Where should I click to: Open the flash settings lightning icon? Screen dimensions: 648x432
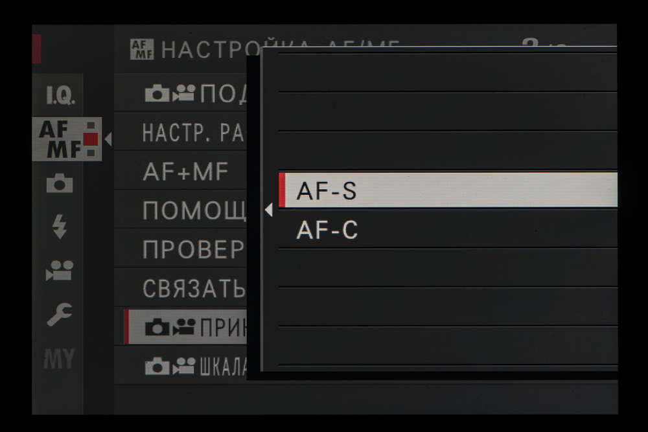pos(60,226)
